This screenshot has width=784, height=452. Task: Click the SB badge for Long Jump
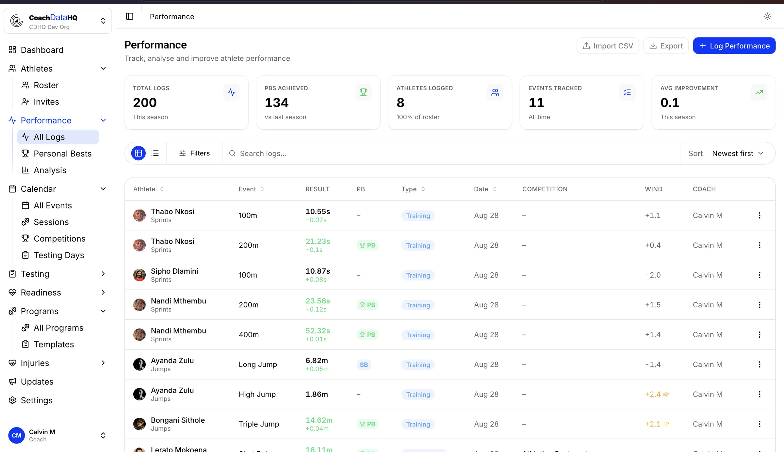364,364
